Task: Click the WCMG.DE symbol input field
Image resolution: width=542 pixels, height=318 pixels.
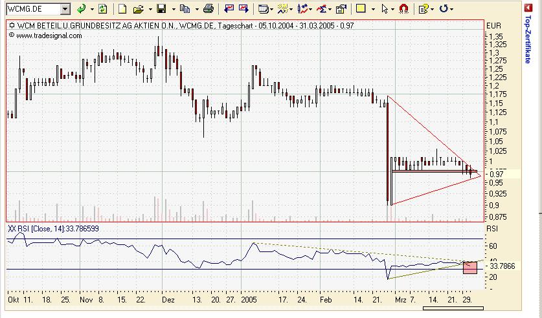Action: point(34,9)
